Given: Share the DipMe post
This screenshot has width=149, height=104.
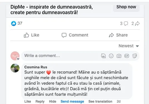Looking at the screenshot, I should [118, 35].
